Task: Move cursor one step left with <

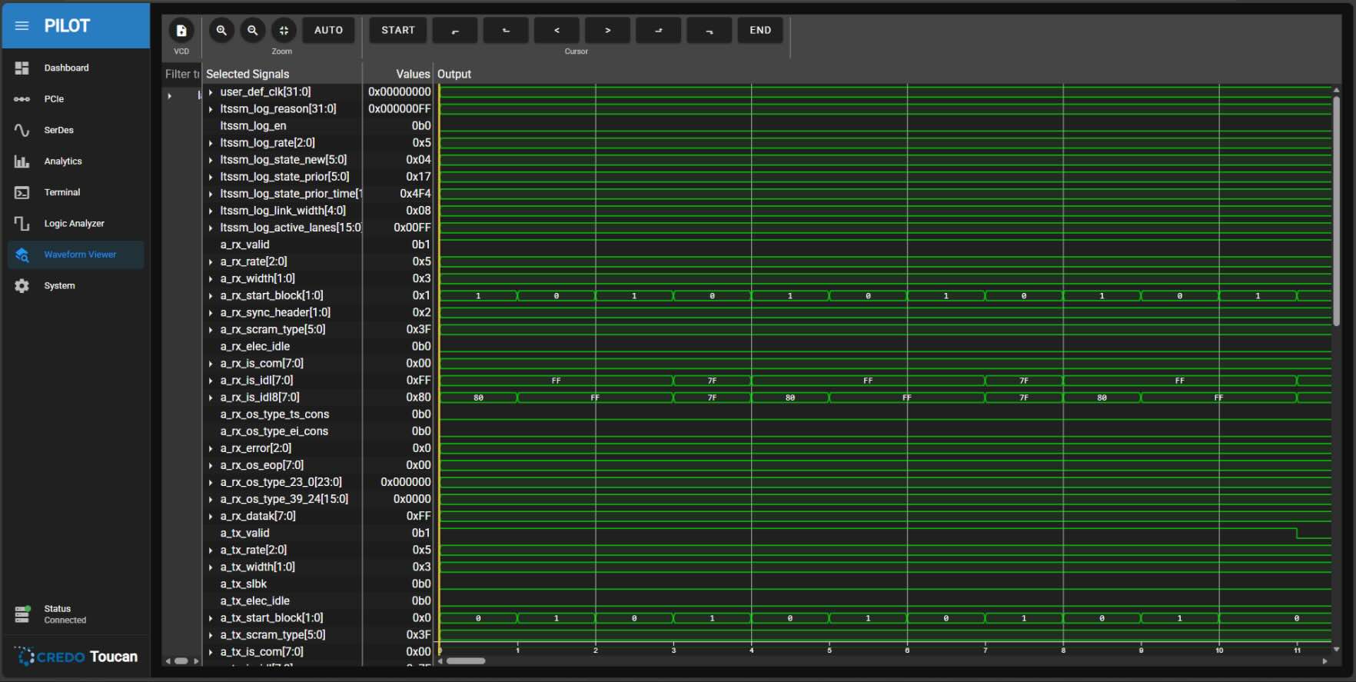Action: tap(557, 31)
